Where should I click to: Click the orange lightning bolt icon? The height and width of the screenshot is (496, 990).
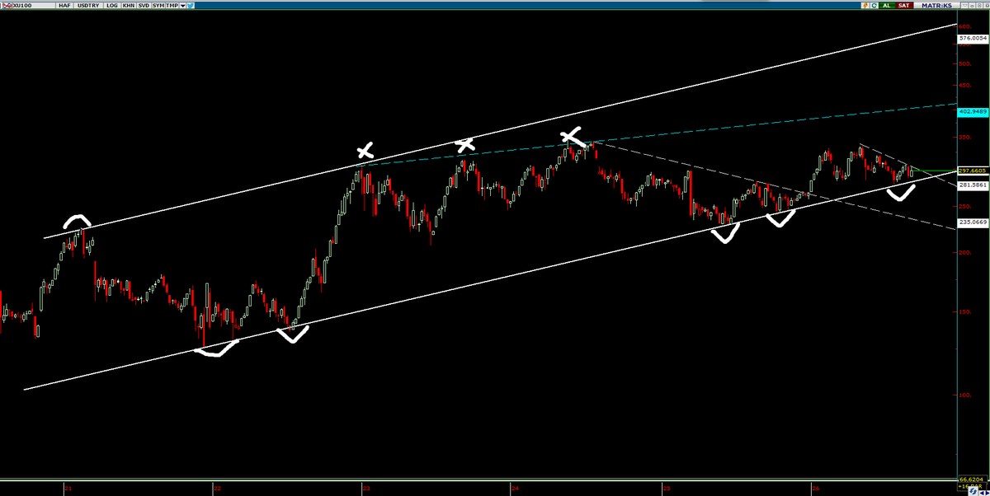pos(865,5)
